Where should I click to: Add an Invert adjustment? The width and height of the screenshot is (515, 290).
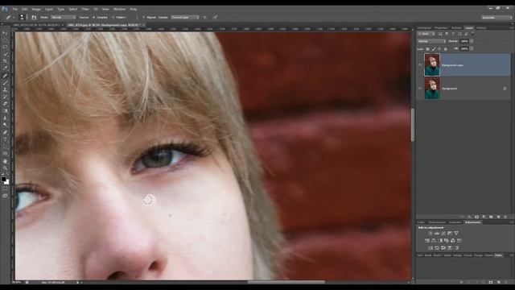pos(431,247)
